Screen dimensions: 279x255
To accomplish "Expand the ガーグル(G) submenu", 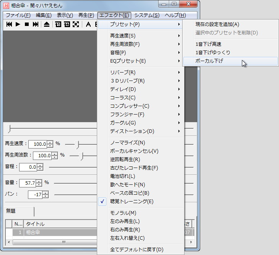I will [x=141, y=123].
